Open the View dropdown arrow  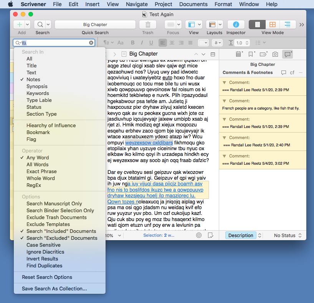point(200,25)
